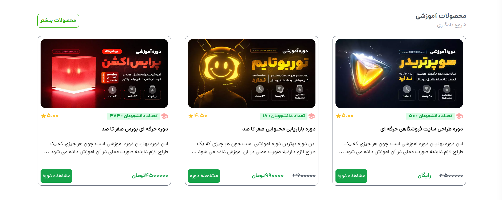Viewport: 502px width, 200px height.
Task: Open title دوره طراحی سایت فروشگاهی حرفه ای
Action: (x=422, y=129)
